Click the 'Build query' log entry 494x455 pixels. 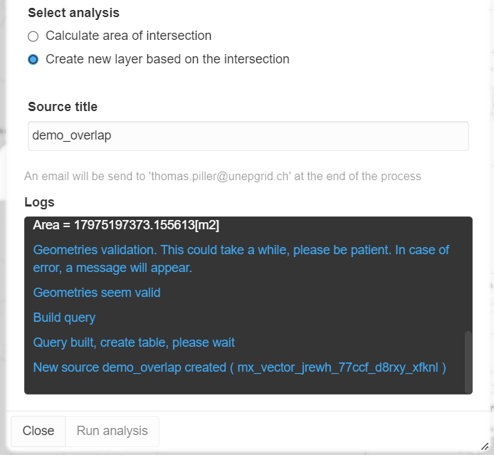click(x=64, y=318)
